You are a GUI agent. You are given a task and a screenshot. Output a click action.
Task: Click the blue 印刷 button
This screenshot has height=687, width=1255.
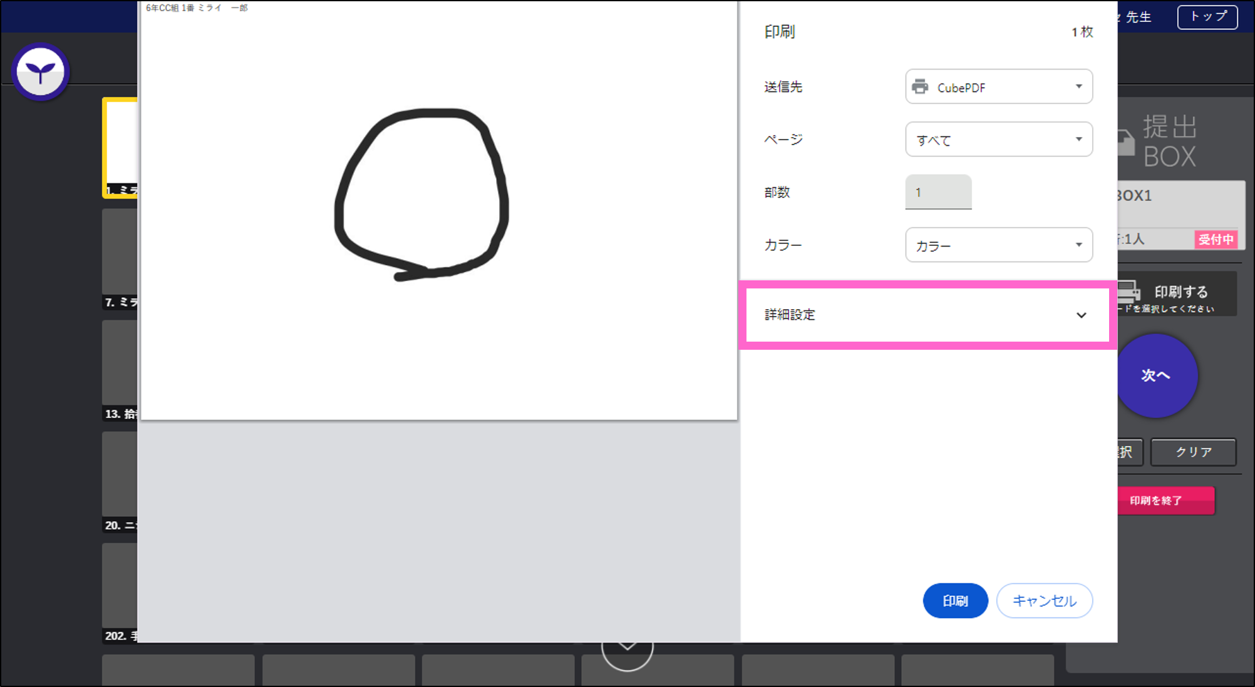pos(955,601)
